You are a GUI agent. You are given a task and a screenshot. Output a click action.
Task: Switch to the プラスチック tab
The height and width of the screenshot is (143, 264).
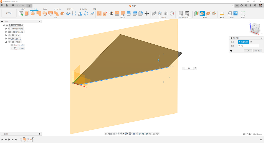tap(70, 9)
